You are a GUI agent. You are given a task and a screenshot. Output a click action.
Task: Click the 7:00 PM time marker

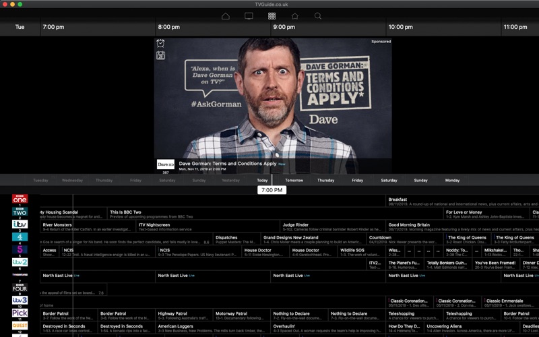point(272,190)
